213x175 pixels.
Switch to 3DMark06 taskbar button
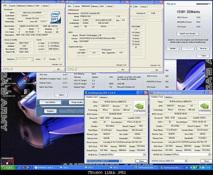point(45,168)
